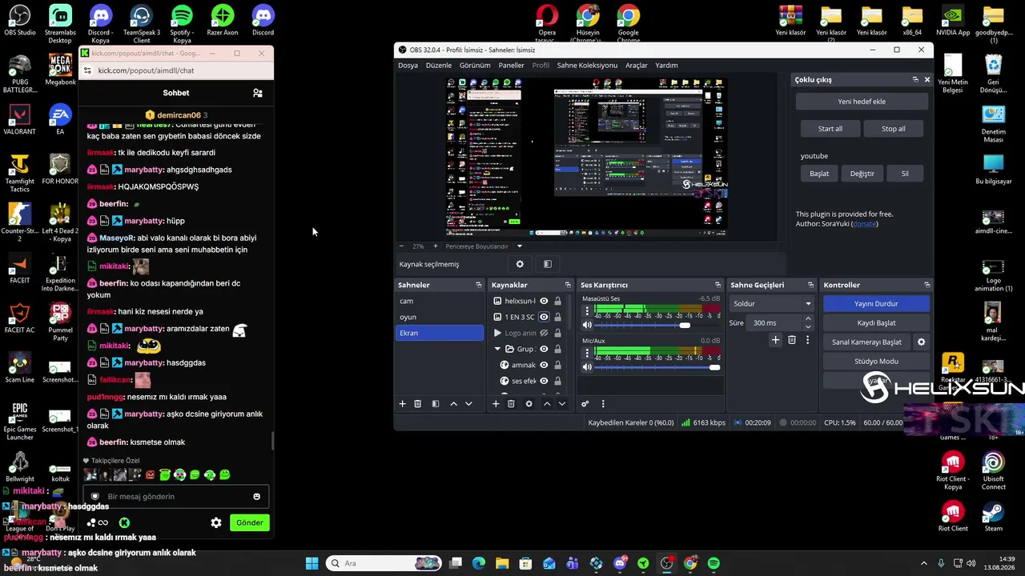
Task: Open Spotify from the taskbar
Action: (x=713, y=563)
